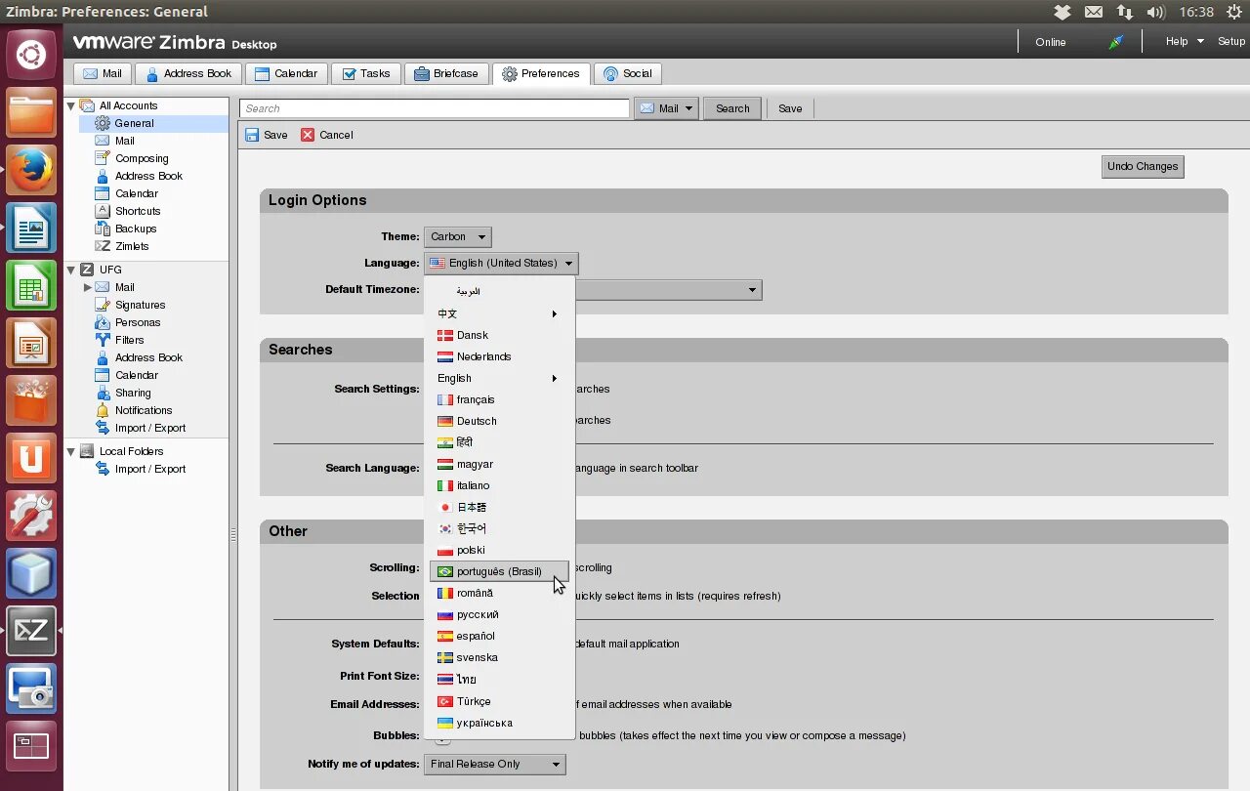Select General under All Accounts
Viewport: 1250px width, 791px height.
(x=134, y=123)
